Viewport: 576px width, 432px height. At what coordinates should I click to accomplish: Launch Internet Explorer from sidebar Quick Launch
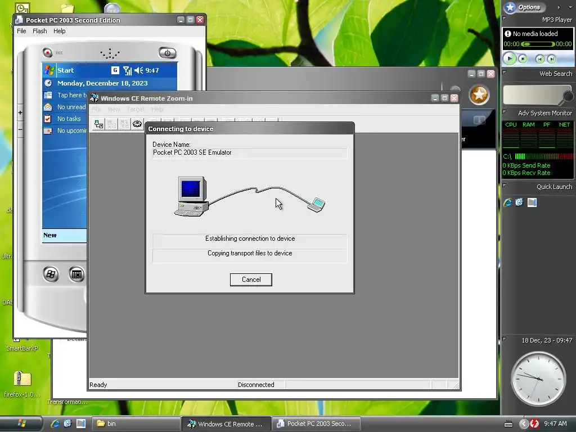point(508,202)
